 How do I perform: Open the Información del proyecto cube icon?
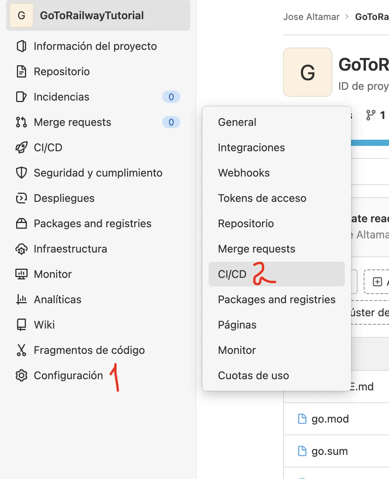pos(22,46)
